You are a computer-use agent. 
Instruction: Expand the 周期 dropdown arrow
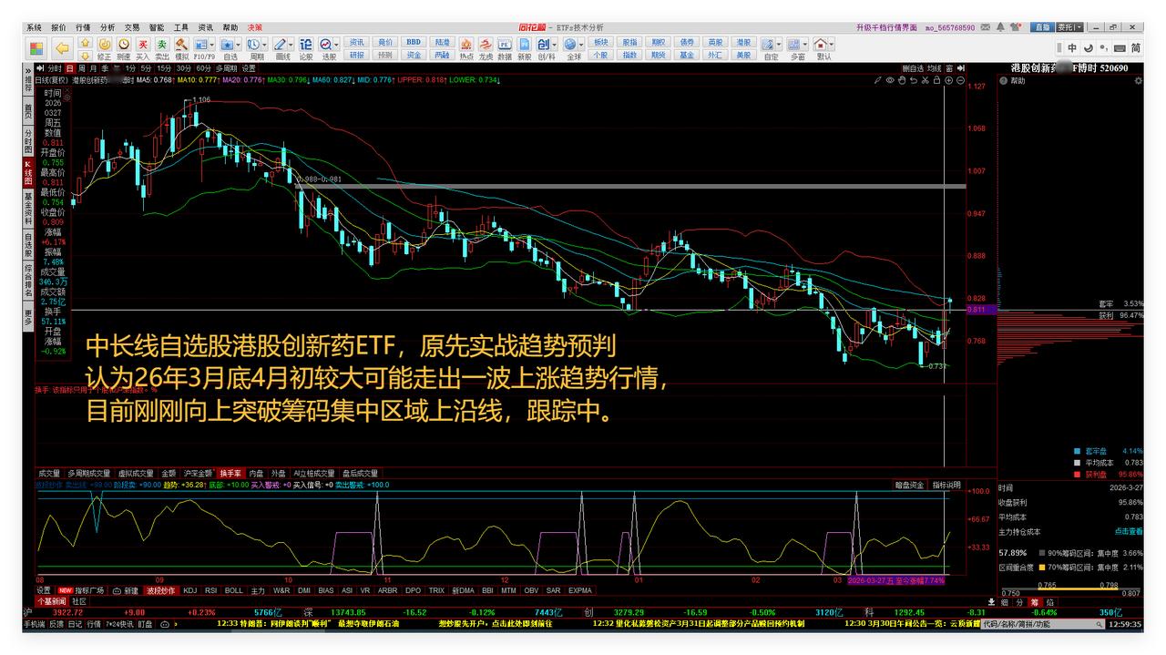click(267, 44)
